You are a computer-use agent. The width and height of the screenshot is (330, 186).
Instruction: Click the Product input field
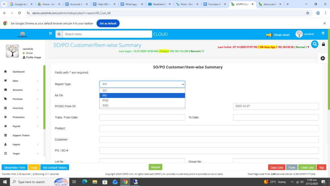coord(209,129)
